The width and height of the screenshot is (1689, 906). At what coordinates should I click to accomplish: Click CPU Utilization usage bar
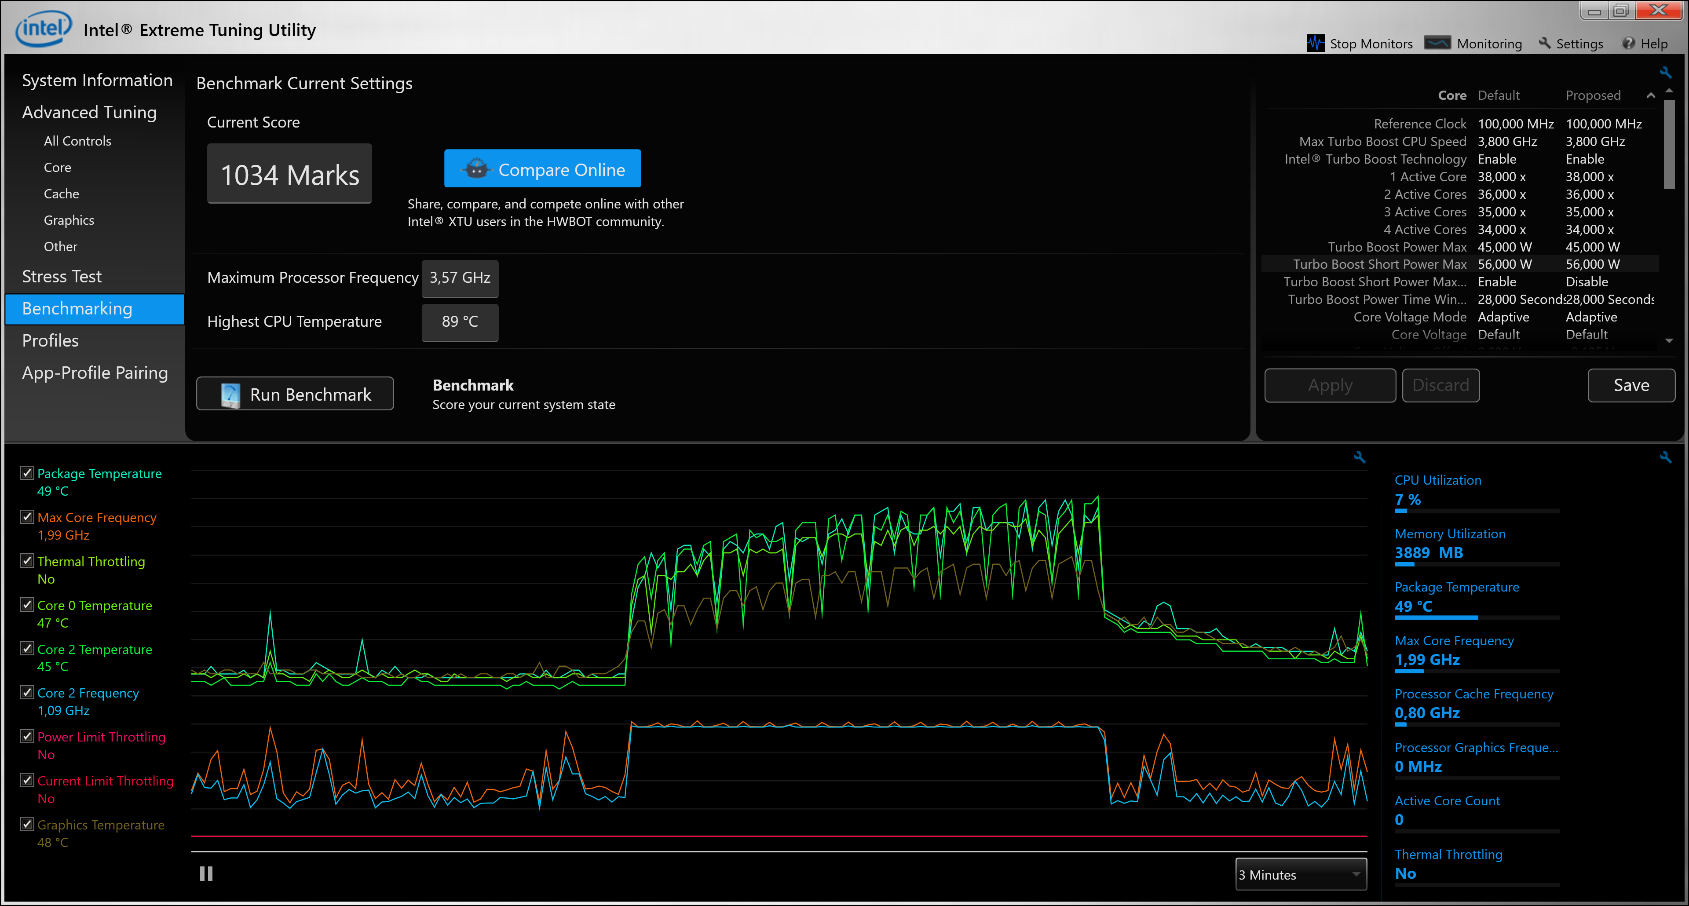[1477, 511]
